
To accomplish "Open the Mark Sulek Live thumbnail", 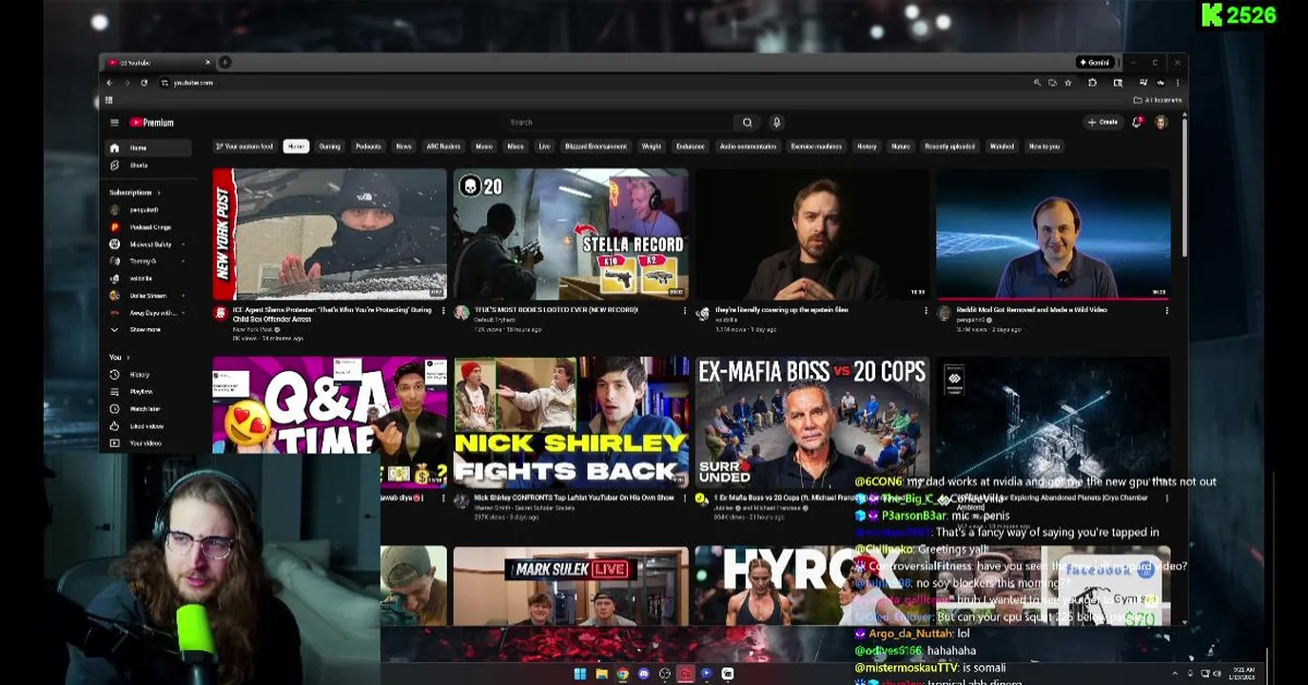I will [x=571, y=586].
